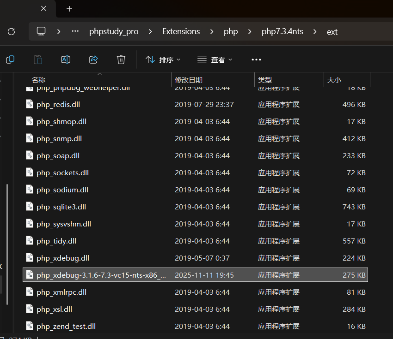Select php_sysvshm.dll file
Screen dimensions: 393x339
tap(195, 224)
